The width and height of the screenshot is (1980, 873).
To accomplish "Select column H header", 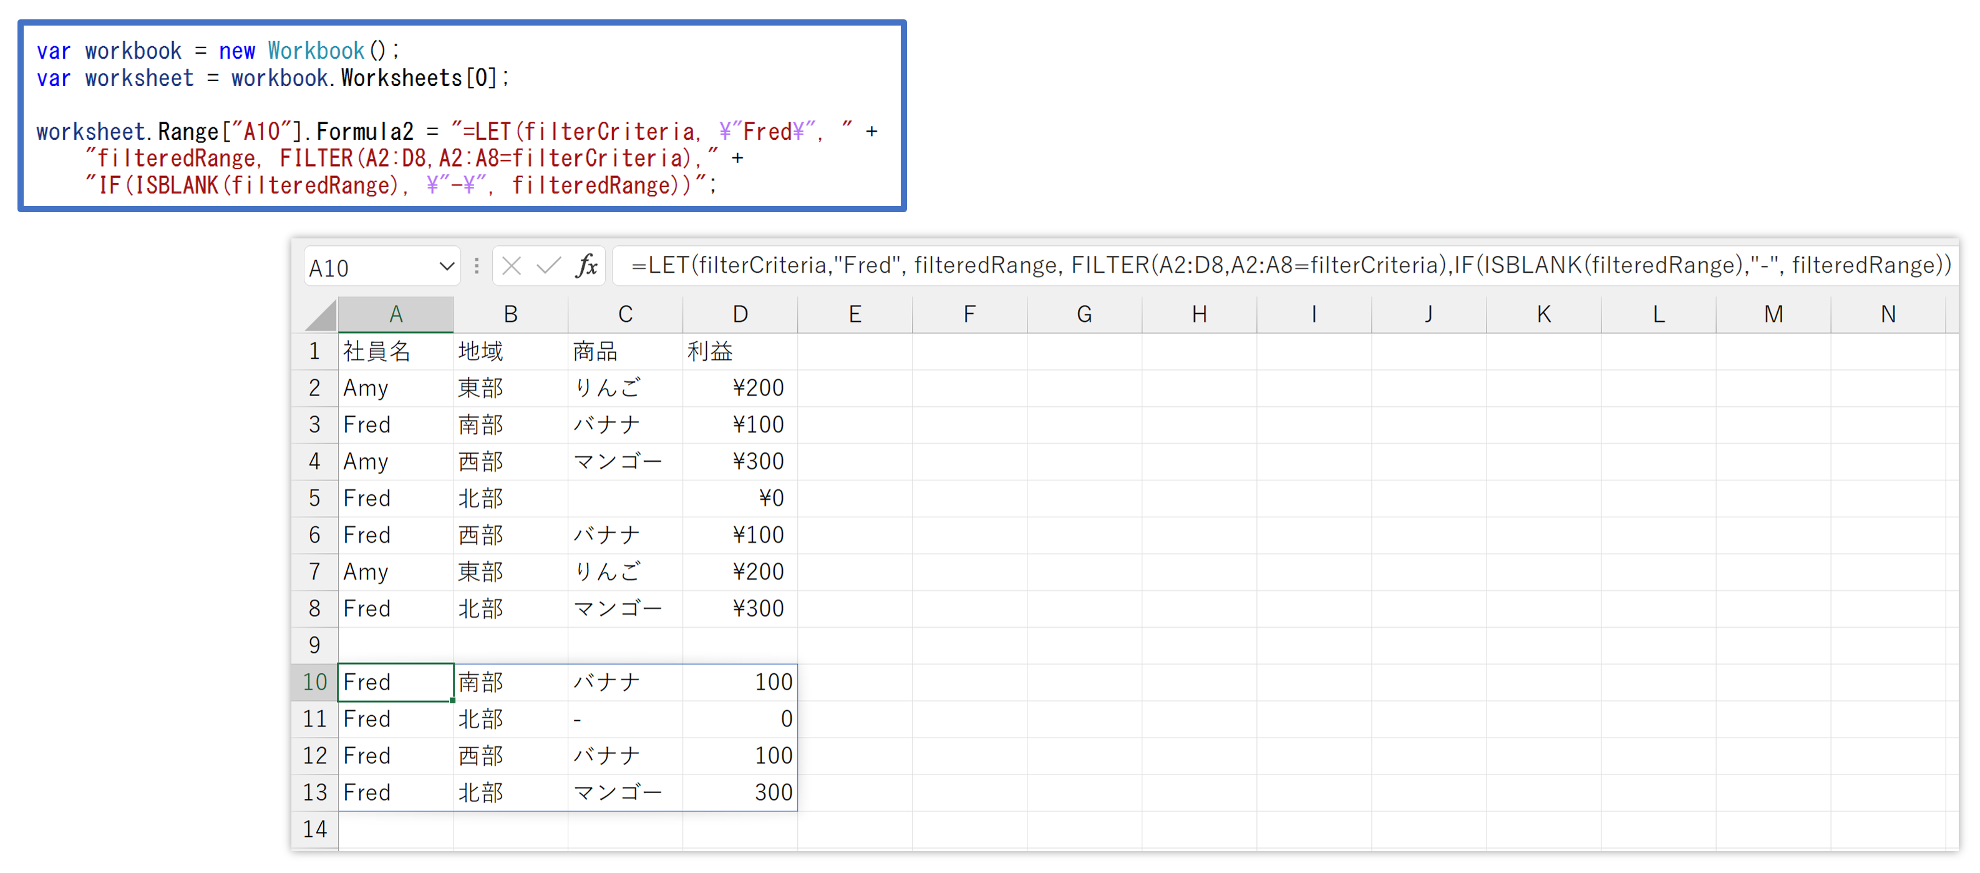I will (1199, 314).
